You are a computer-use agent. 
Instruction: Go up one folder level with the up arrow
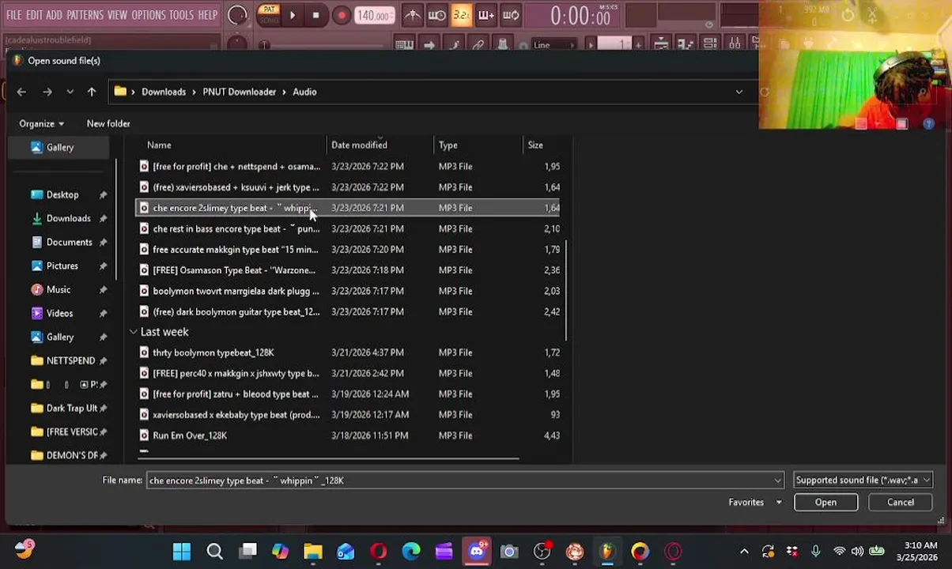92,92
